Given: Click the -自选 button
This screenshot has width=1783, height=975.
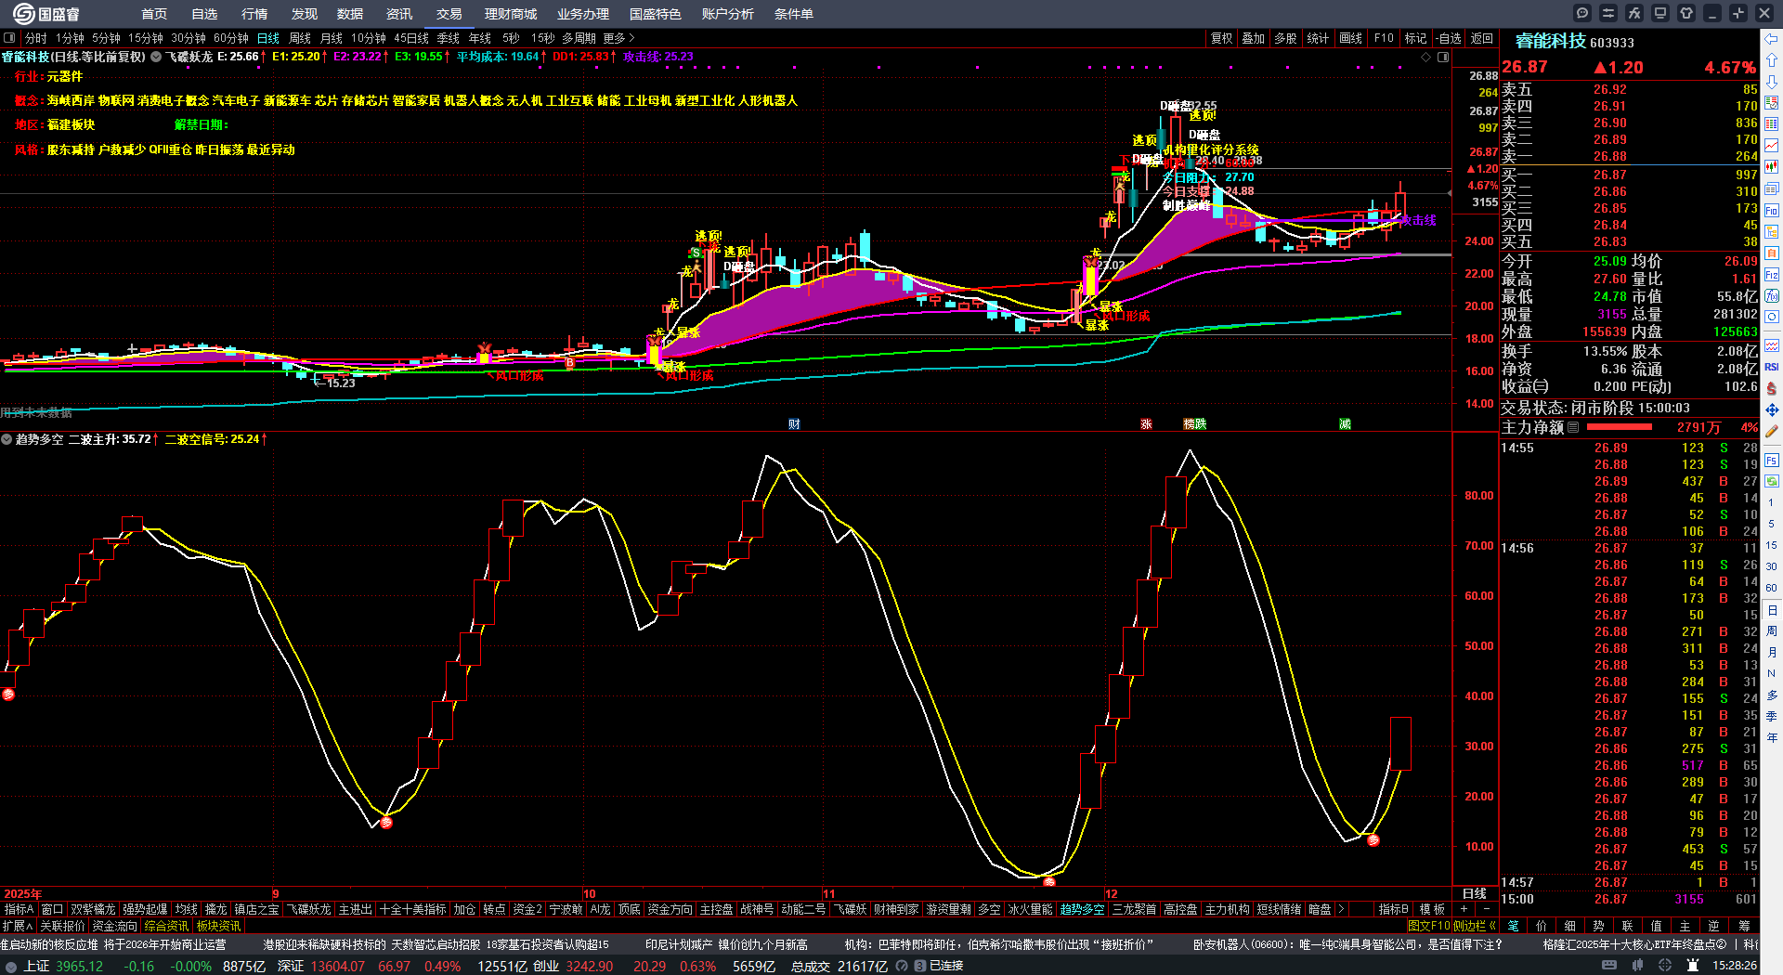Looking at the screenshot, I should coord(1448,38).
